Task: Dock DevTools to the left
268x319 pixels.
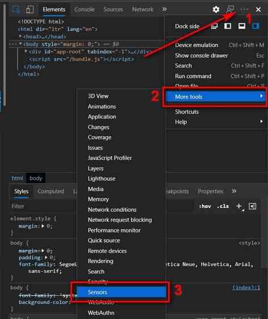Action: (228, 26)
